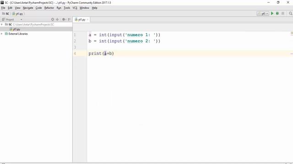This screenshot has height=164, width=293.
Task: Click the grey Stop icon in toolbar
Action: tap(283, 13)
